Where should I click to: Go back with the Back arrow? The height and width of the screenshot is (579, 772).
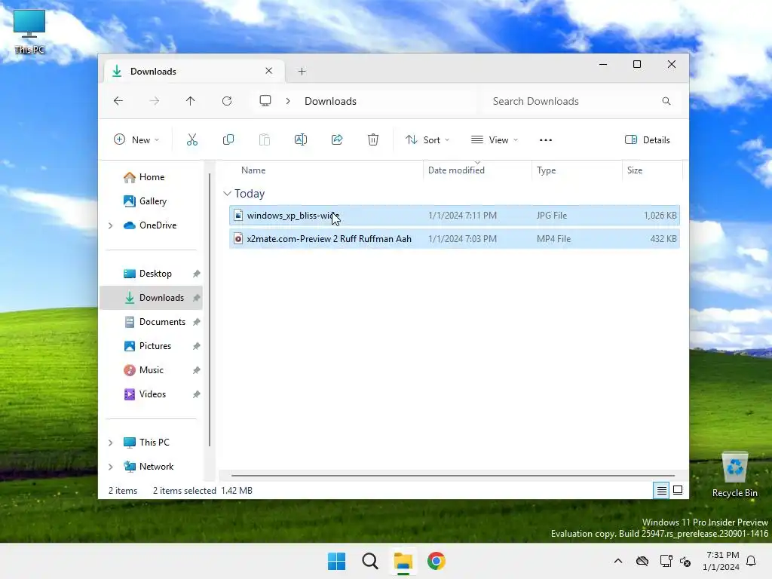tap(118, 101)
